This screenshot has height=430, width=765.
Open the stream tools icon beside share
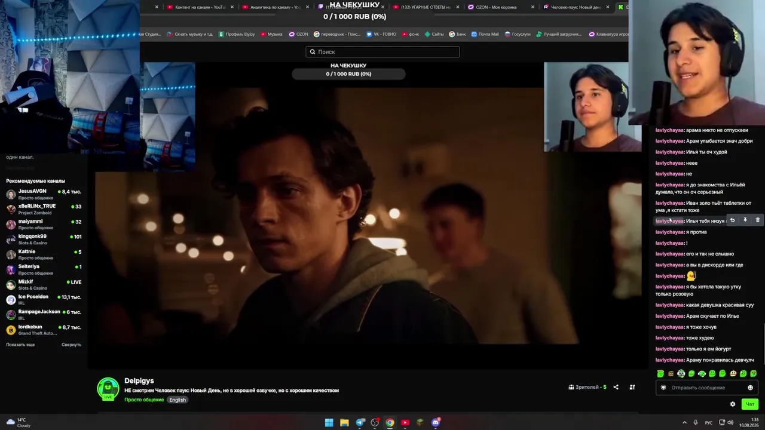click(x=632, y=387)
